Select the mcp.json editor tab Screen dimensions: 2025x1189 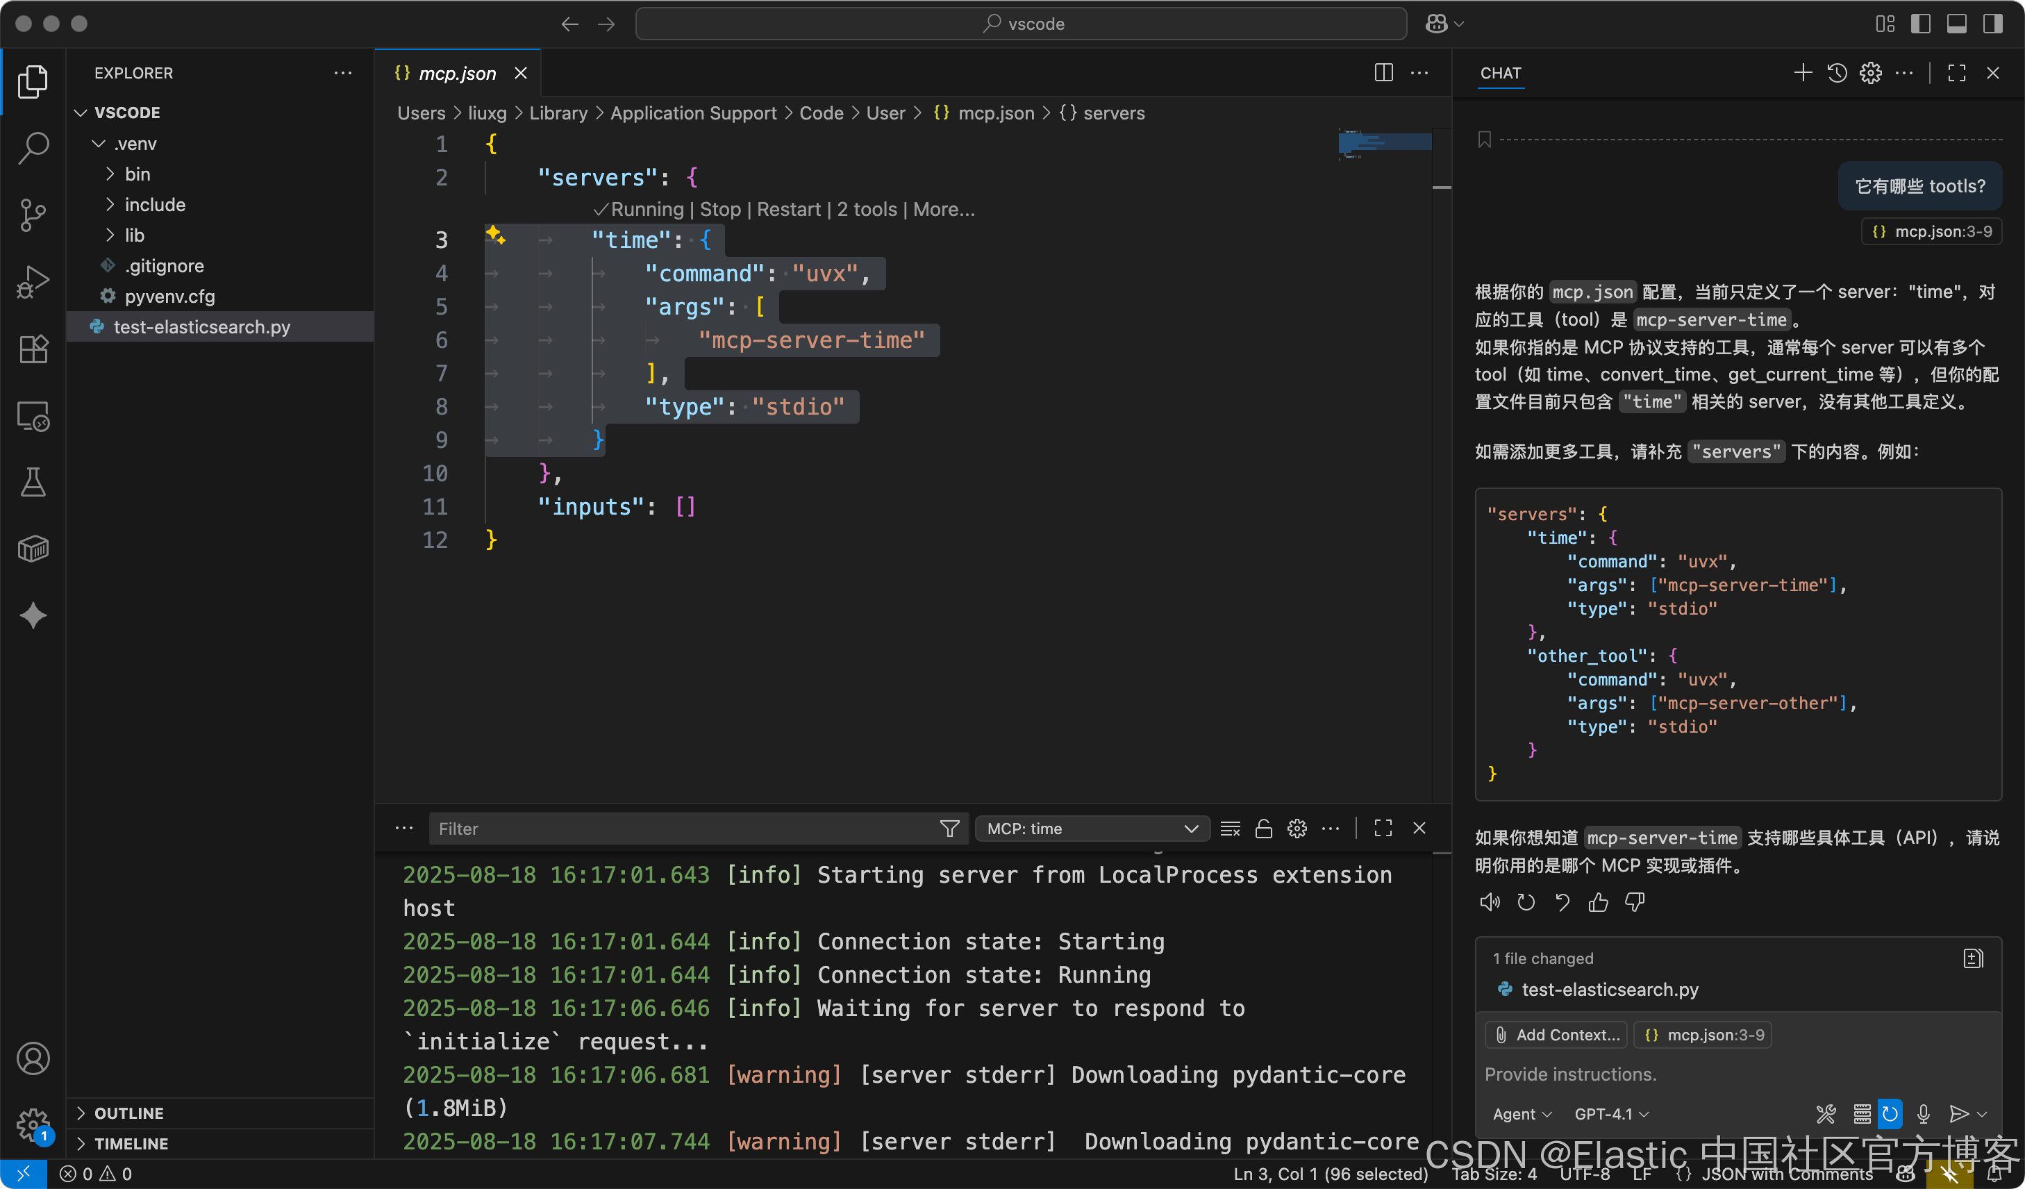point(458,73)
